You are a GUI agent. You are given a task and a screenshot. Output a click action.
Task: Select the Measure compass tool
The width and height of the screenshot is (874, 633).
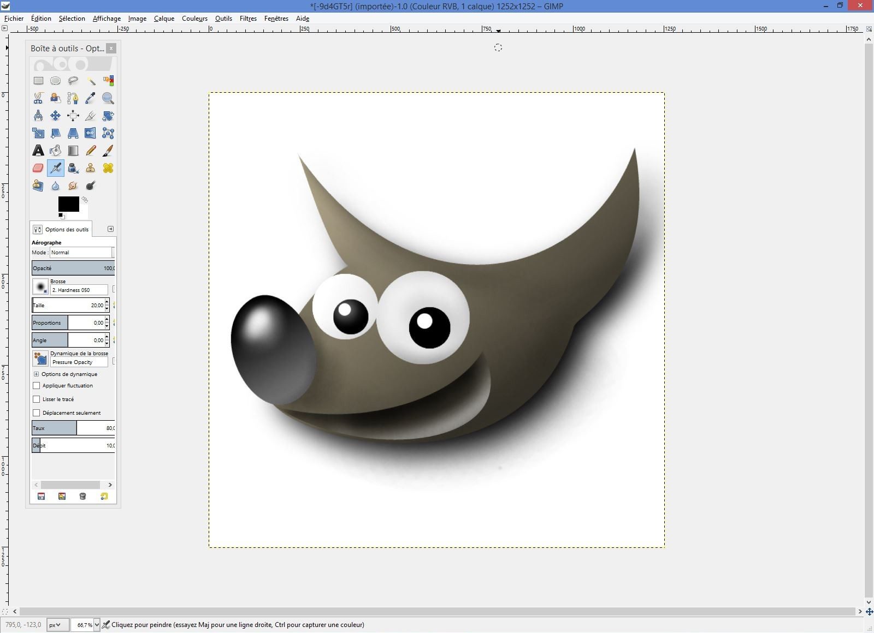tap(38, 116)
